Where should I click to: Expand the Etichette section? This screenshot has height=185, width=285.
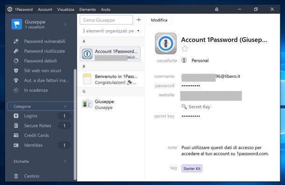click(x=41, y=161)
